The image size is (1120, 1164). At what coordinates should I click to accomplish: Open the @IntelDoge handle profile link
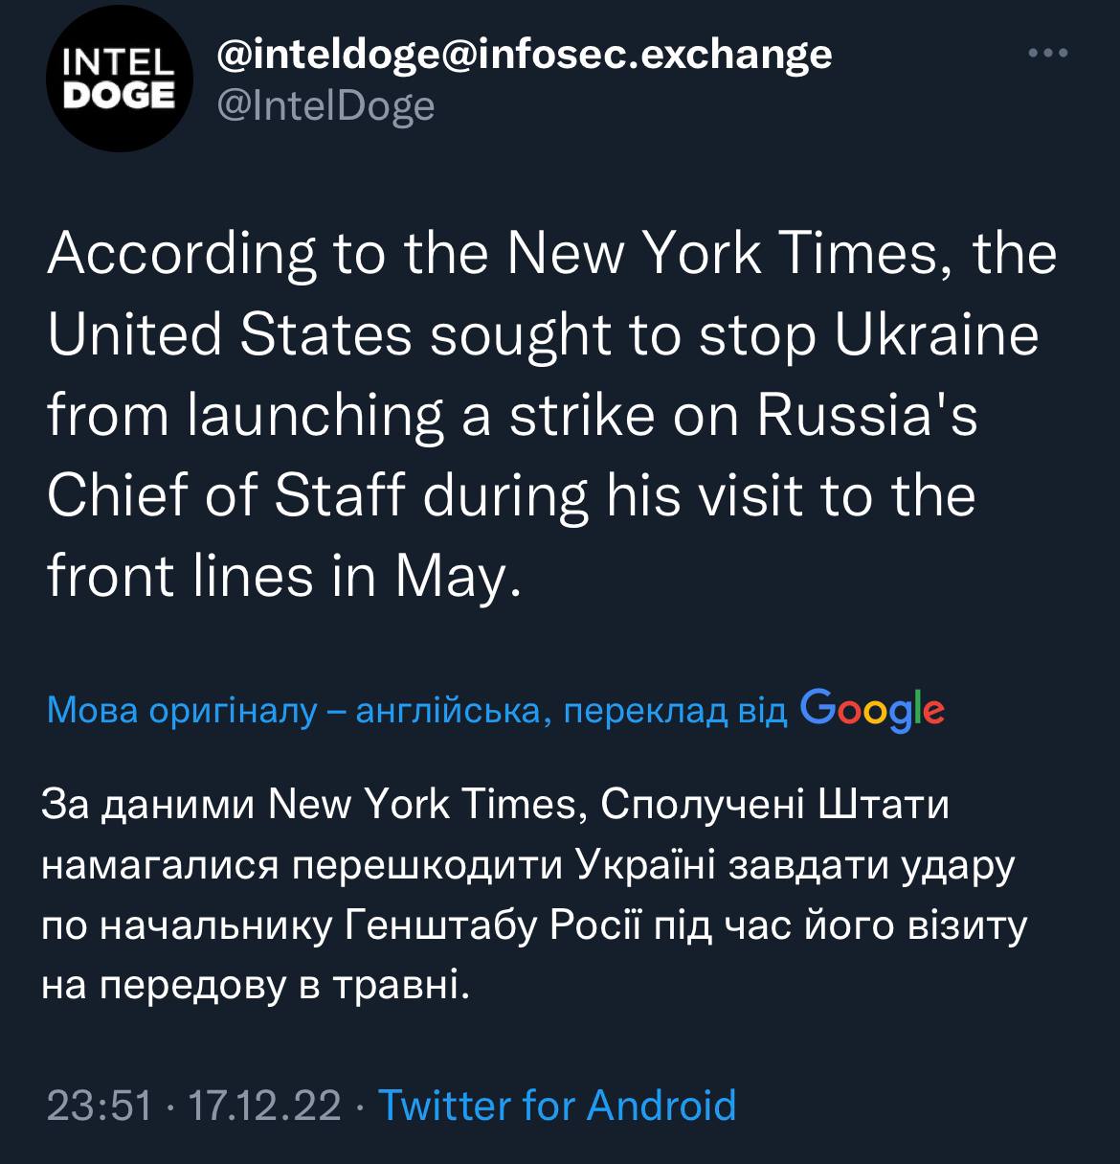[326, 105]
